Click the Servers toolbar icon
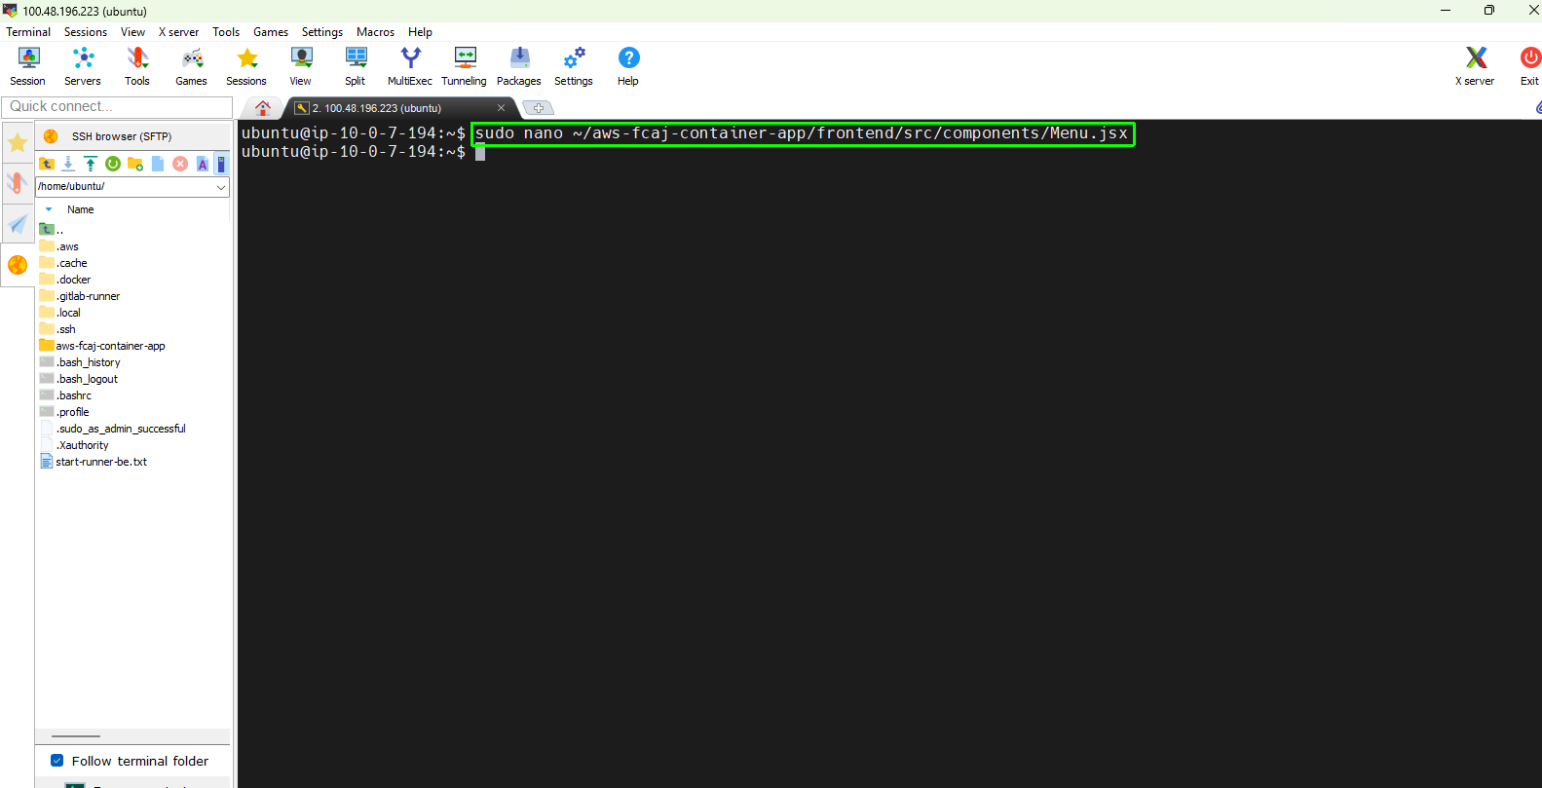 pyautogui.click(x=83, y=66)
